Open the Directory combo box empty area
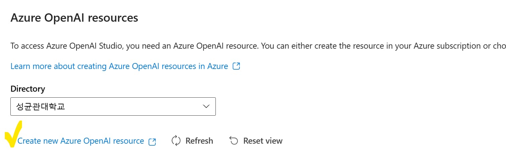The image size is (506, 158). (x=134, y=107)
